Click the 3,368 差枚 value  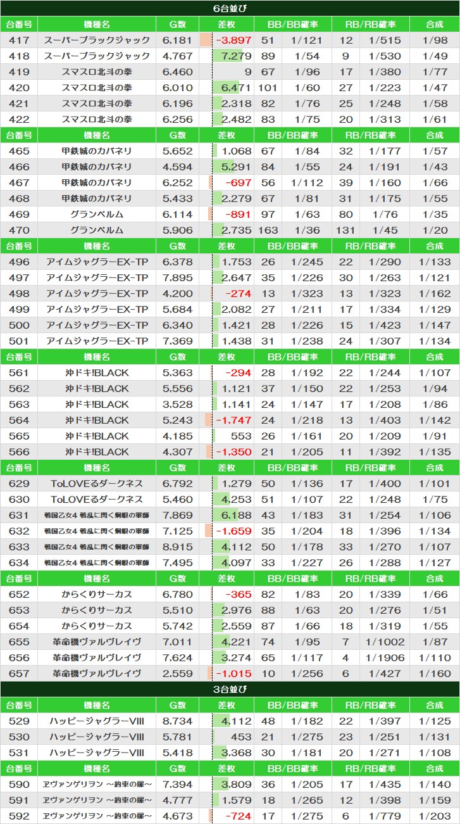237,752
